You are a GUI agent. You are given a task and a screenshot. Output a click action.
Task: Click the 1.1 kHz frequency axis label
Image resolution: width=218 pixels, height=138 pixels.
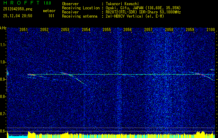click(x=2, y=45)
